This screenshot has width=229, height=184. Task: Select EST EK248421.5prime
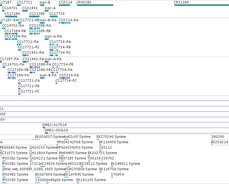[x=125, y=164]
